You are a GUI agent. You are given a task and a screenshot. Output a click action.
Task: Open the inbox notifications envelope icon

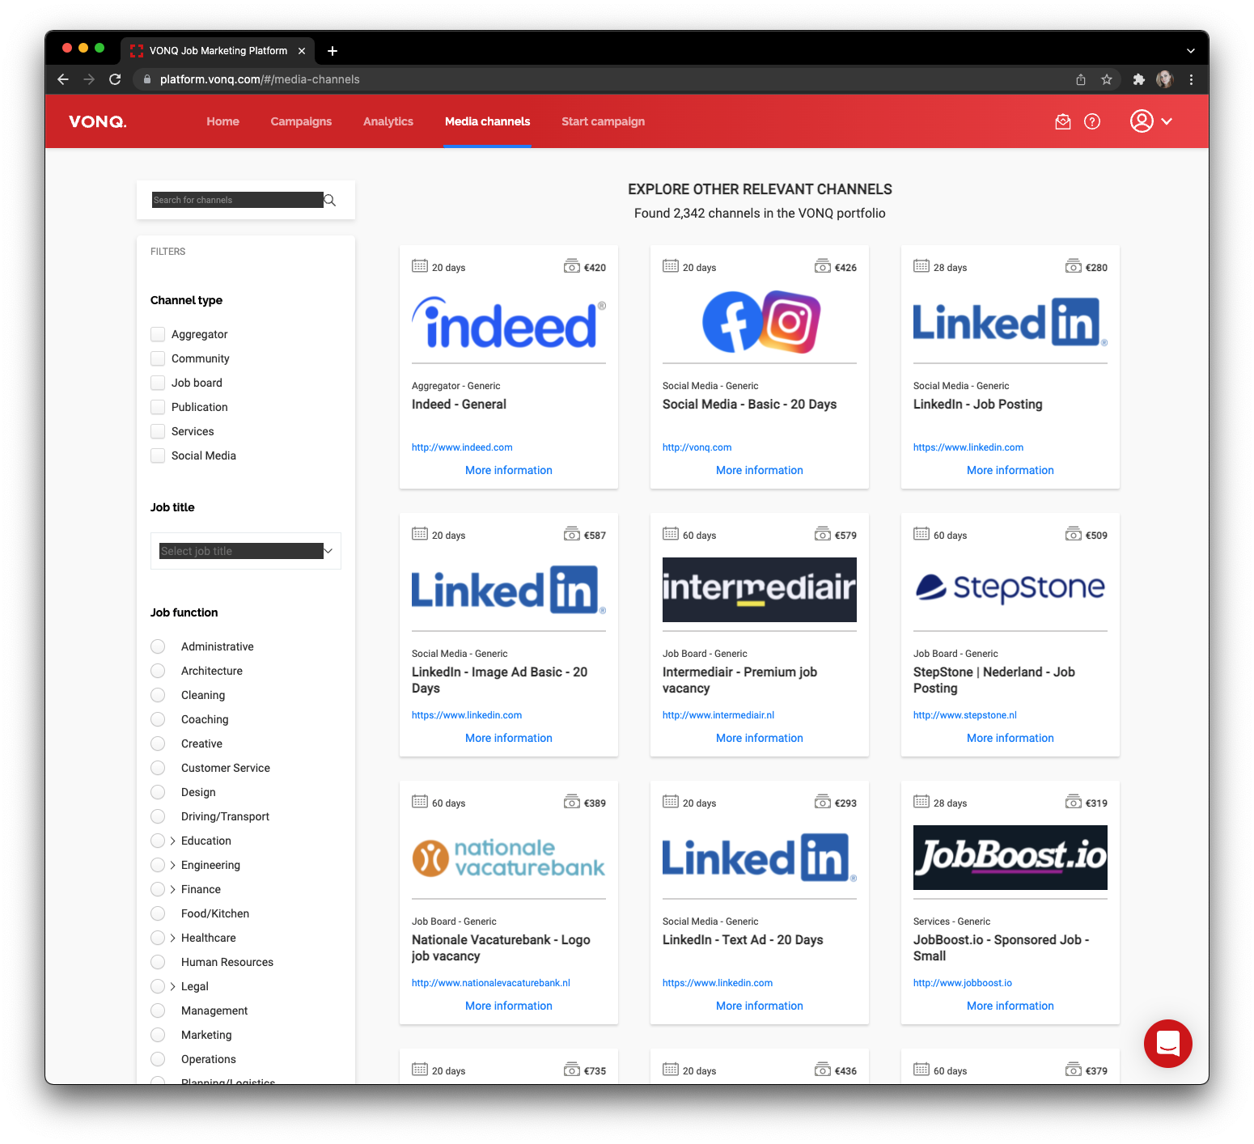pyautogui.click(x=1063, y=121)
